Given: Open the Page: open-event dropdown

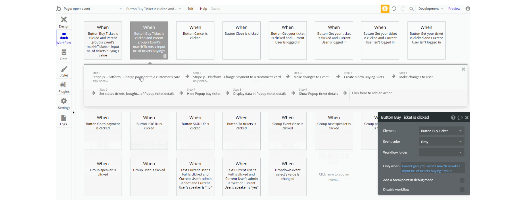Looking at the screenshot, I should tap(93, 9).
